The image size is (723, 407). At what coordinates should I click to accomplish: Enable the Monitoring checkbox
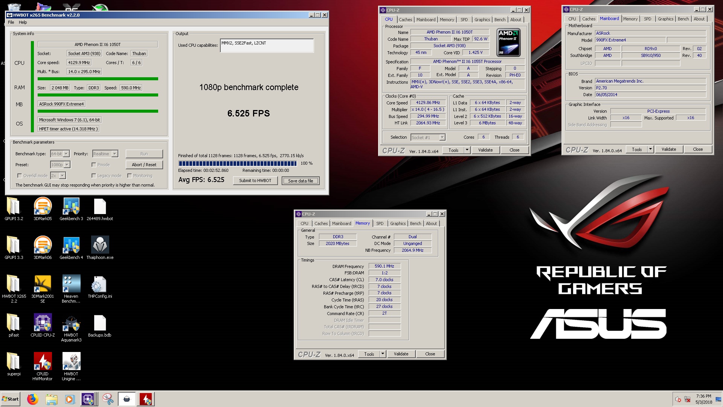tap(130, 176)
